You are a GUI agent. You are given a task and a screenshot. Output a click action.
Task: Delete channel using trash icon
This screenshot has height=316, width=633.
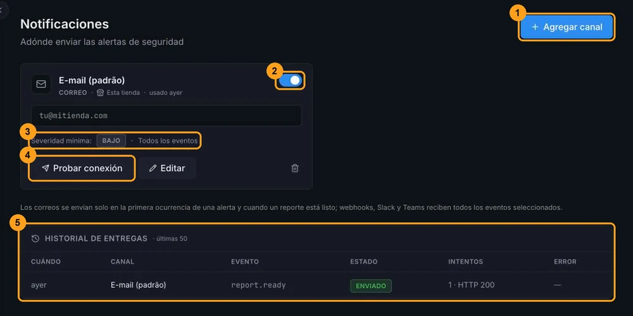click(295, 168)
